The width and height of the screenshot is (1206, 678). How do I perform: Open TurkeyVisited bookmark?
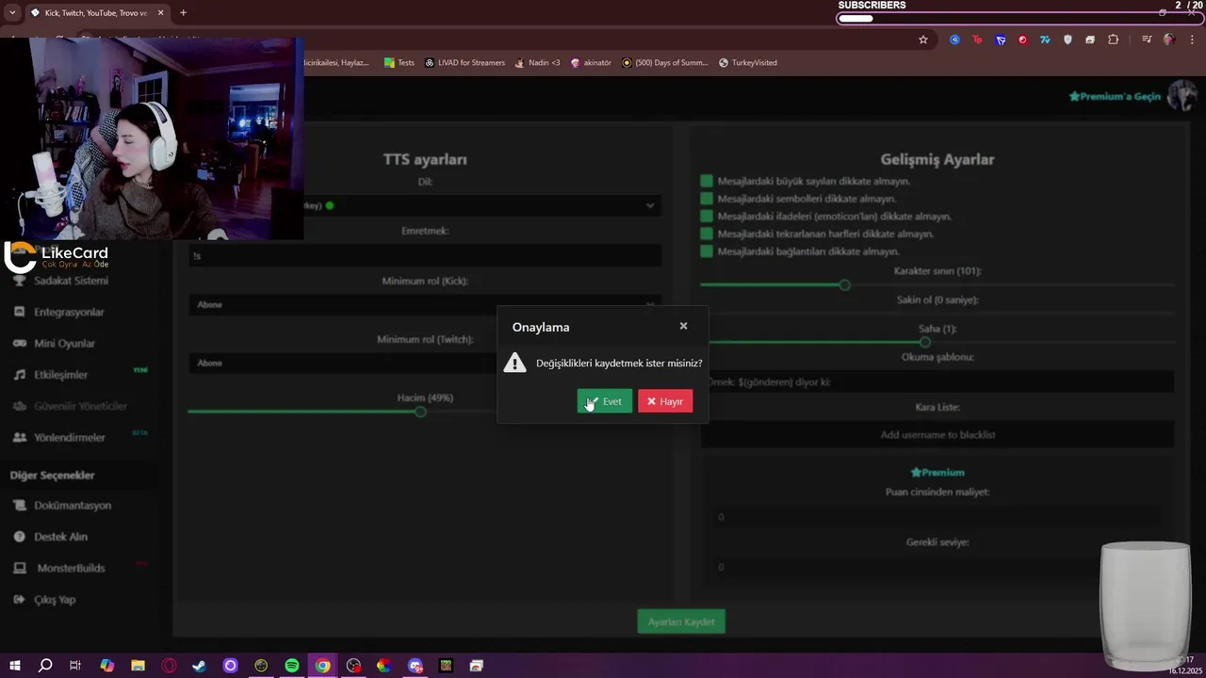(747, 63)
